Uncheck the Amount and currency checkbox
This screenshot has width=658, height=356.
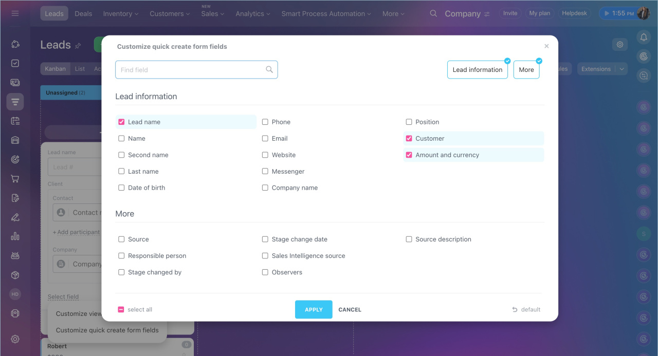point(409,155)
